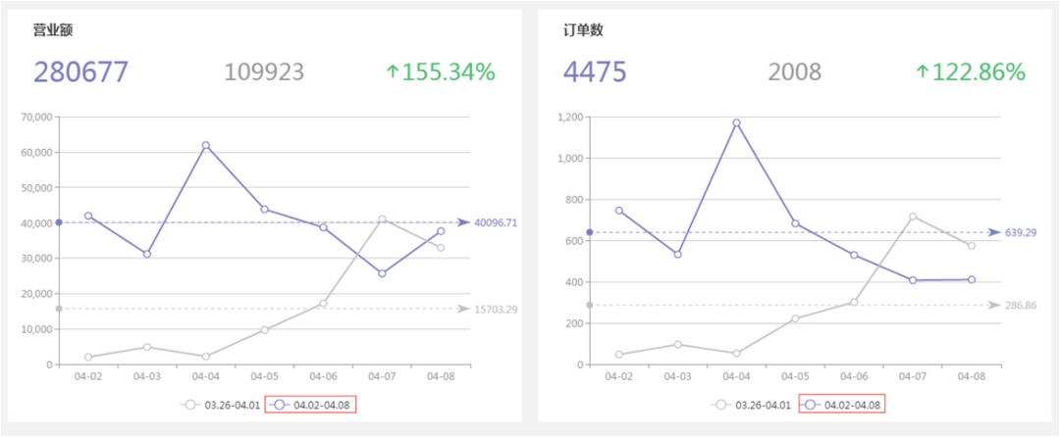Click the 122.86% growth indicator
The height and width of the screenshot is (437, 1060).
971,72
